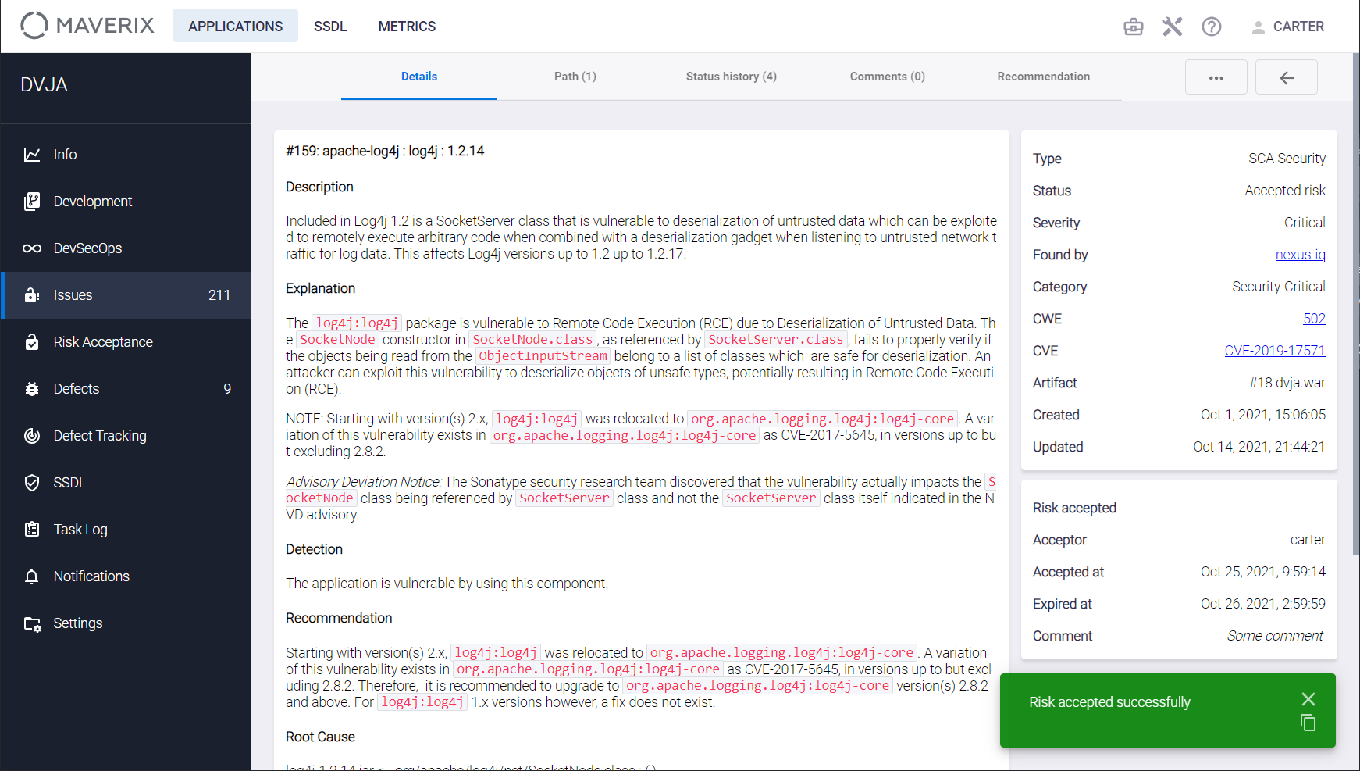Dismiss the Risk accepted successfully notification

(1308, 699)
